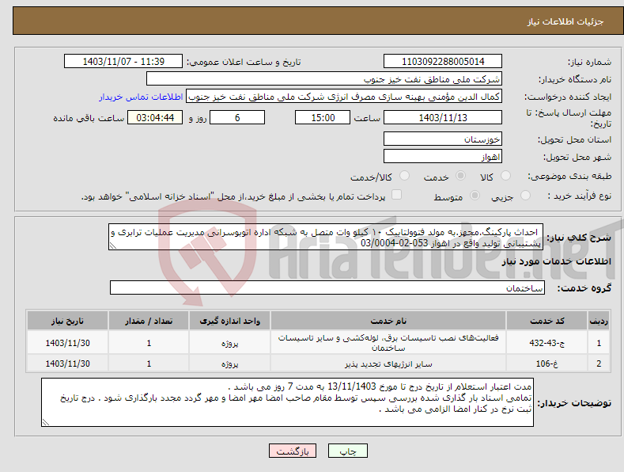Click the 1403/11/30 date in row 1
The width and height of the screenshot is (624, 472).
tap(68, 342)
